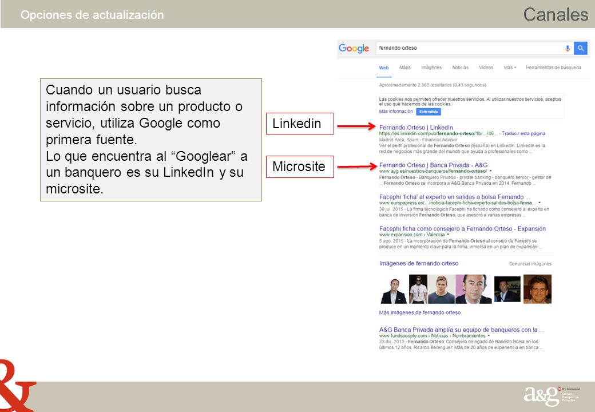This screenshot has height=412, width=595.
Task: Expand dropdown arrow beside the ayg.es URL
Action: pyautogui.click(x=491, y=171)
